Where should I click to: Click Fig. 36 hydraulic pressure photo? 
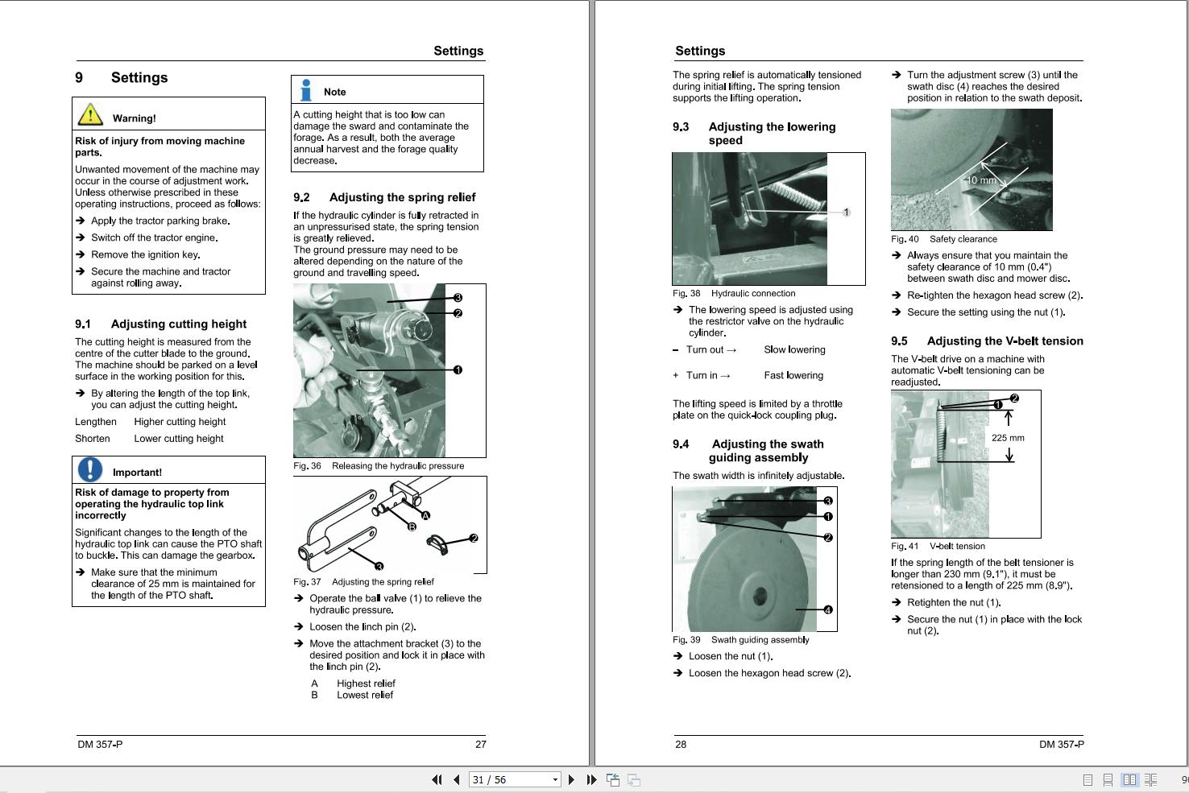[370, 370]
